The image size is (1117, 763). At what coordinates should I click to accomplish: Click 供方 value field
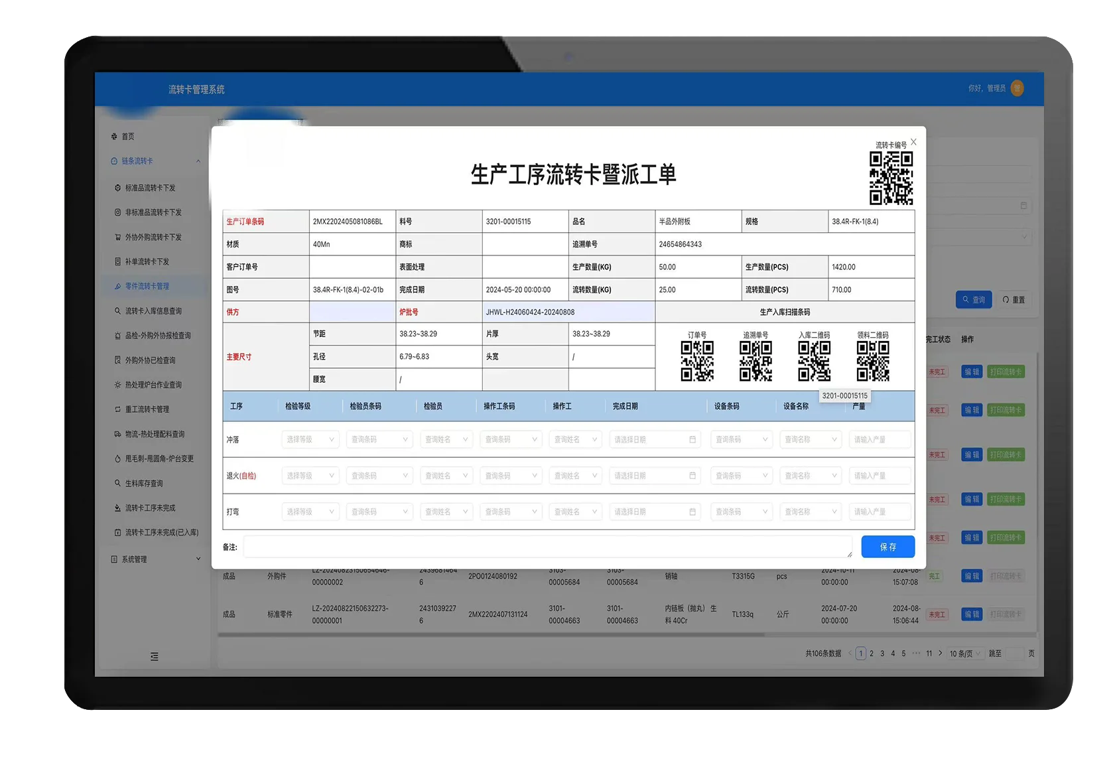tap(352, 312)
